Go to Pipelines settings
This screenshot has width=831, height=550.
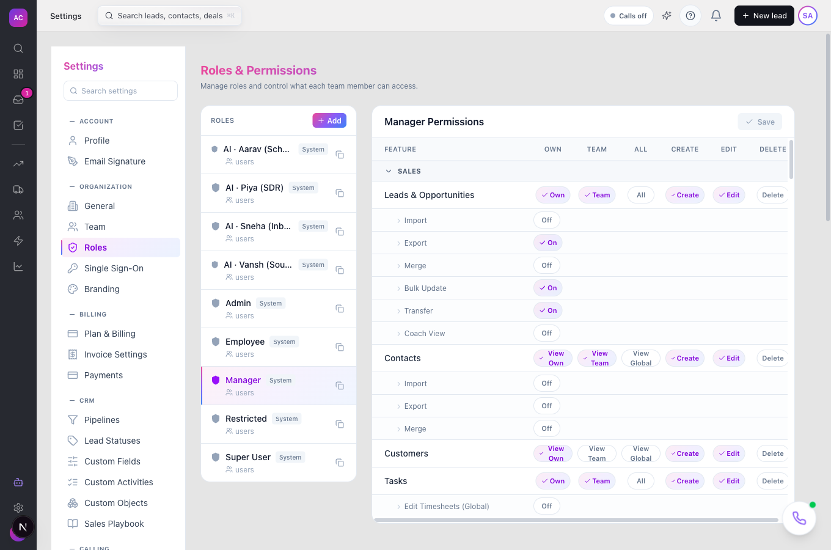point(121,420)
